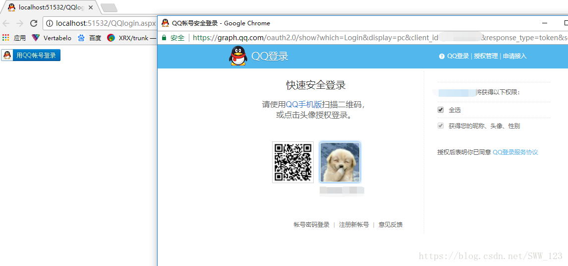
Task: Click the QQ手机版 link
Action: (x=304, y=105)
